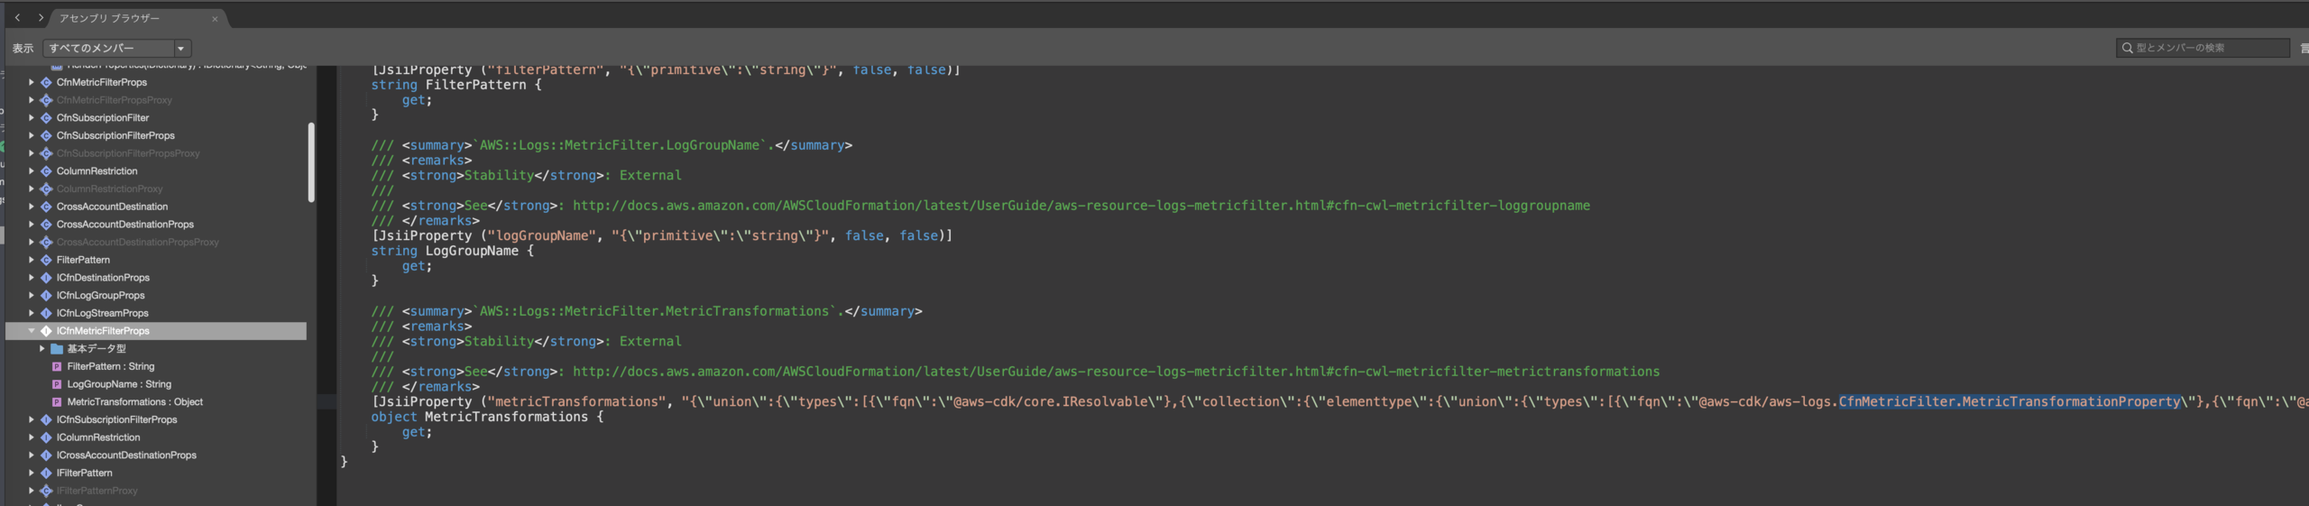Open the すべてのメンバー visibility dropdown
The image size is (2309, 506).
pos(117,48)
